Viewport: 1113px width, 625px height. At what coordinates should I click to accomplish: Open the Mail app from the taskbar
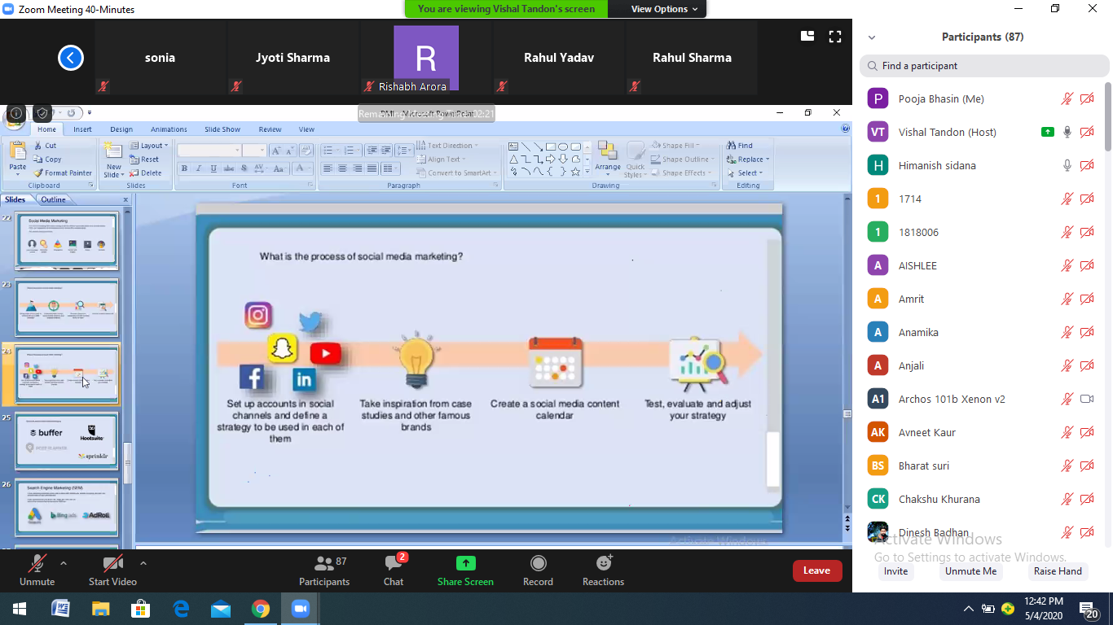tap(221, 608)
